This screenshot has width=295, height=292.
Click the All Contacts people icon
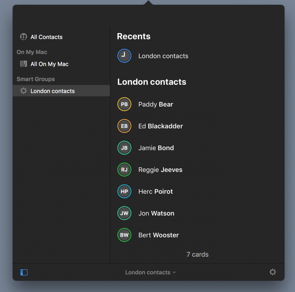coord(24,37)
